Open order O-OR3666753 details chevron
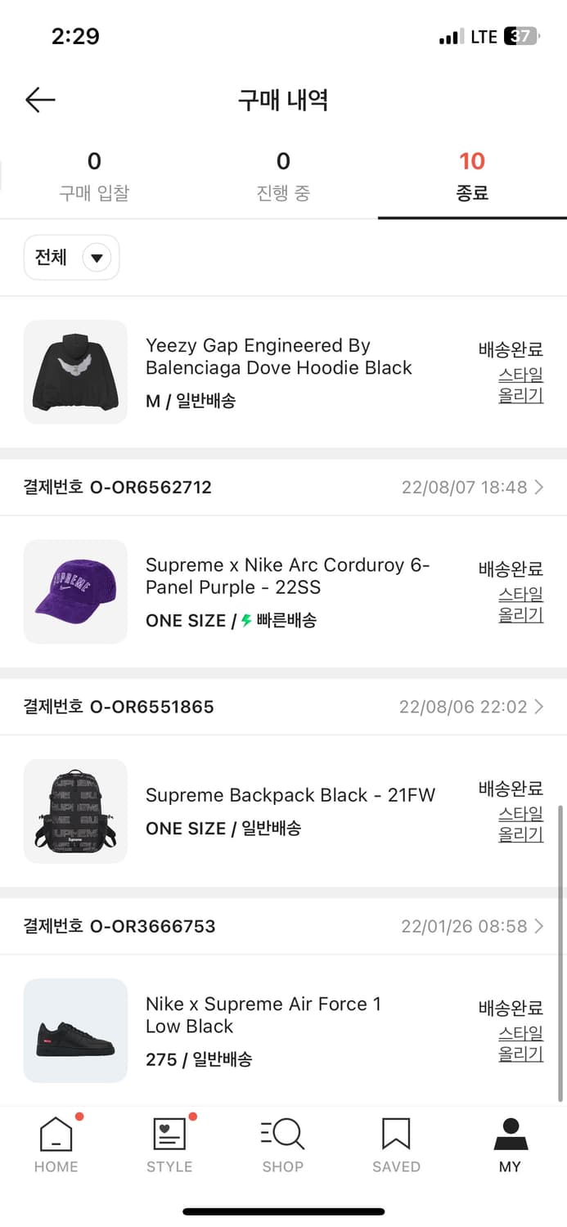567x1227 pixels. click(538, 926)
